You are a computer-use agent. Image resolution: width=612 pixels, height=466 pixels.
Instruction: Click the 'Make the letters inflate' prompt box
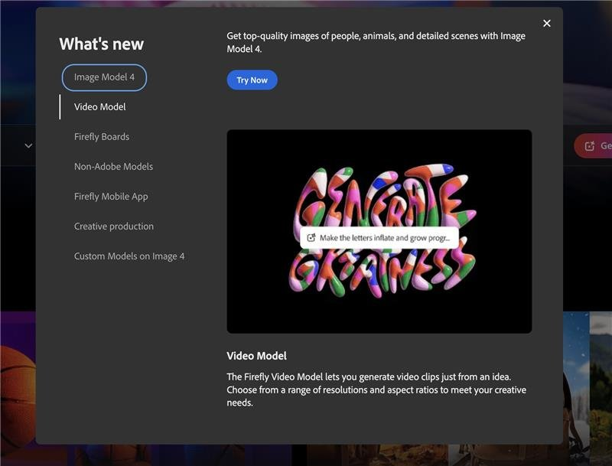coord(379,238)
